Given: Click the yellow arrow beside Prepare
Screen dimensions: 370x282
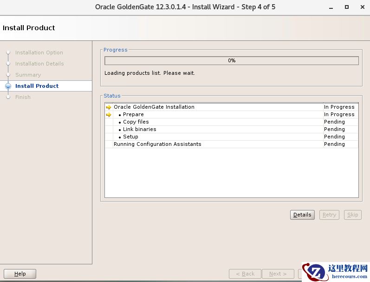Looking at the screenshot, I should click(109, 115).
